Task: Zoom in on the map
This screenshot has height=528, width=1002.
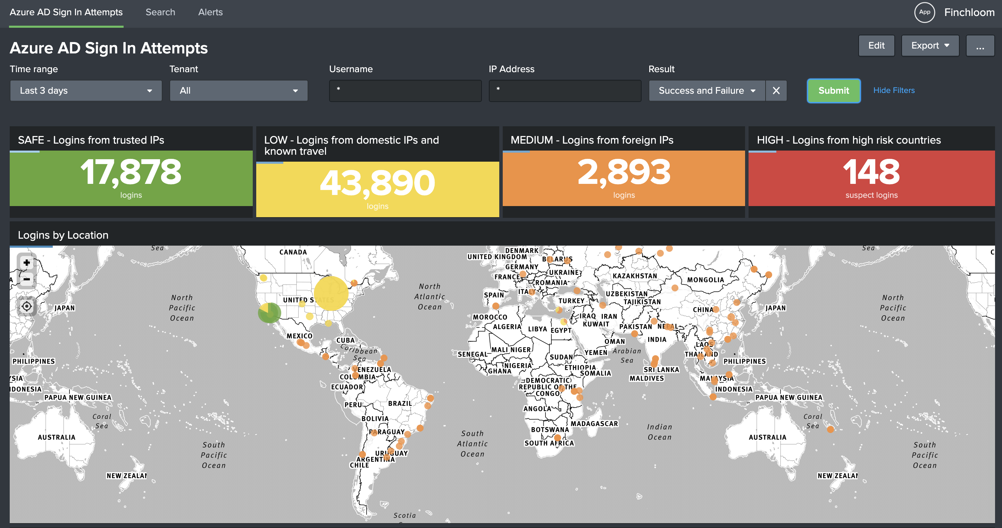Action: [26, 263]
